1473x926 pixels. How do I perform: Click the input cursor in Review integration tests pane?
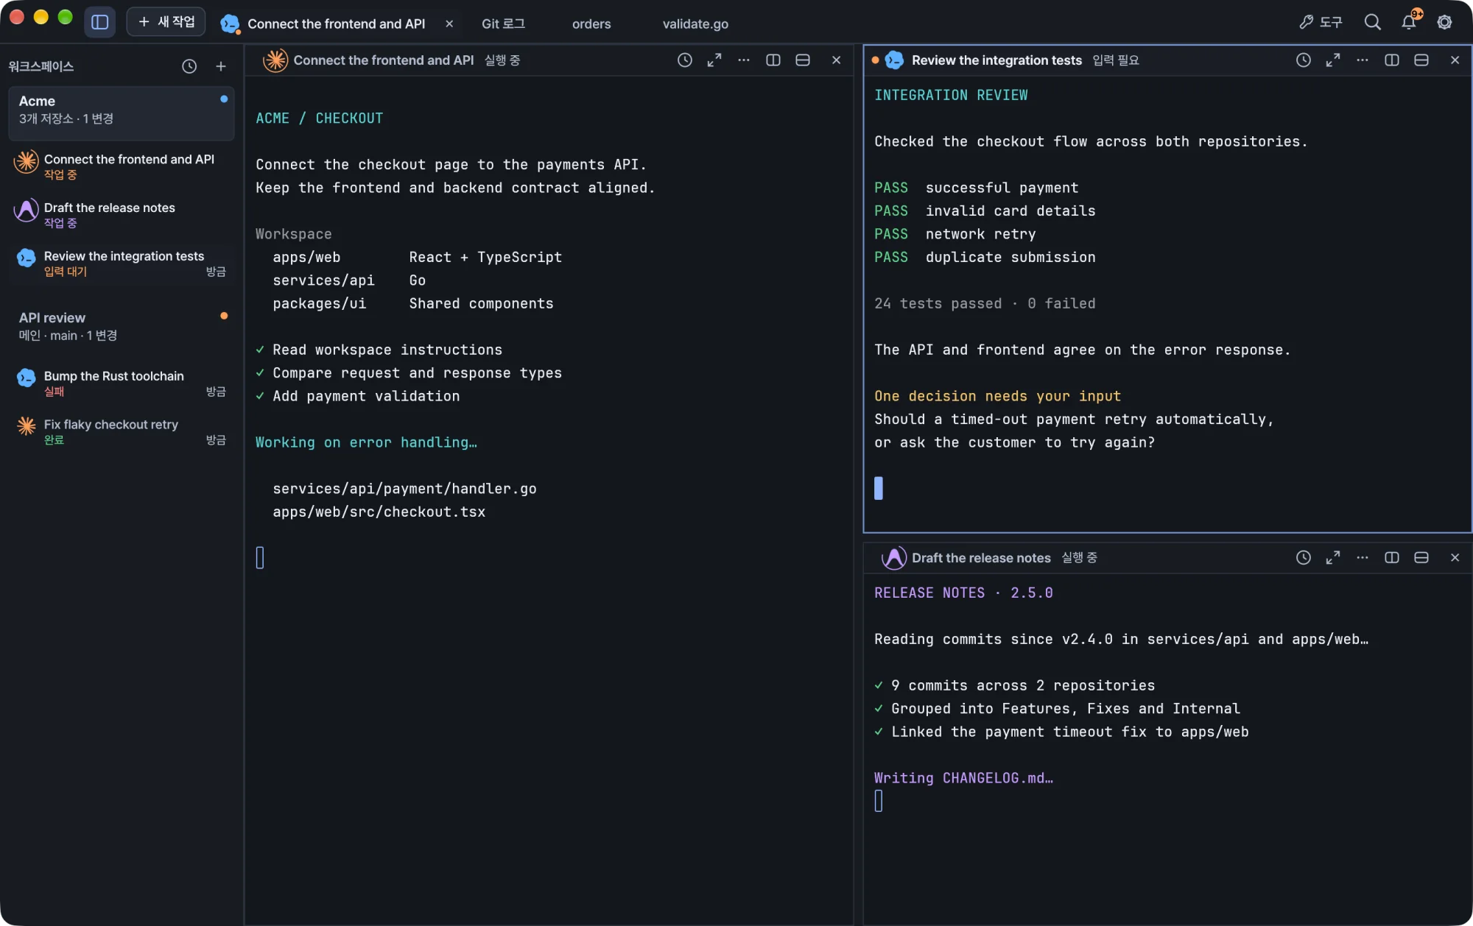point(879,488)
